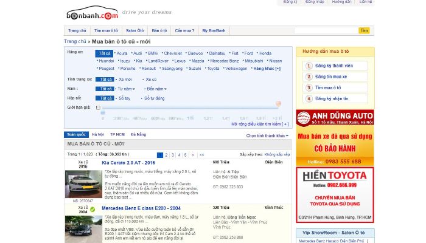
Task: Click price slider track at 1Tỉ mark
Action: point(190,108)
